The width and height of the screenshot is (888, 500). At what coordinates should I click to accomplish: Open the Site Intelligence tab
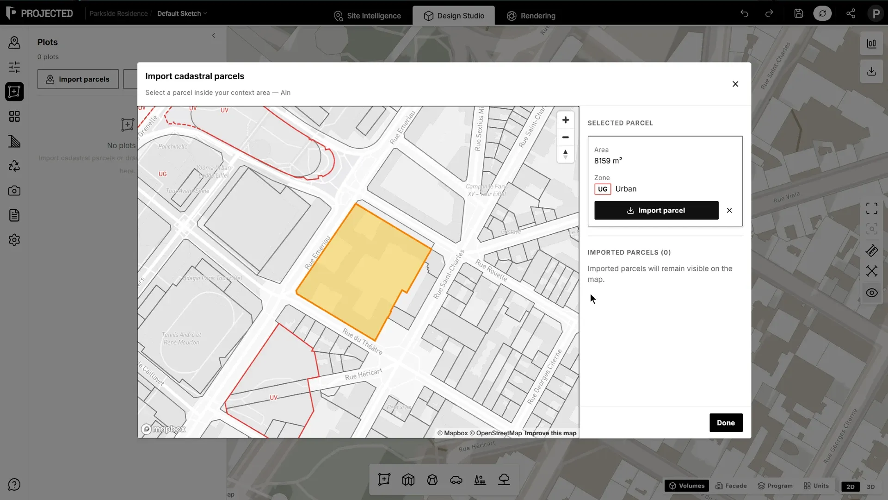click(x=368, y=16)
